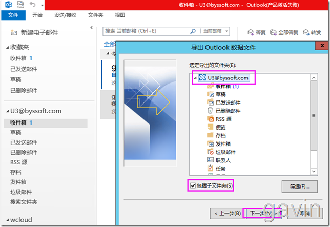Image resolution: width=330 pixels, height=227 pixels.
Task: Click the 上一步(B) back button
Action: click(228, 213)
